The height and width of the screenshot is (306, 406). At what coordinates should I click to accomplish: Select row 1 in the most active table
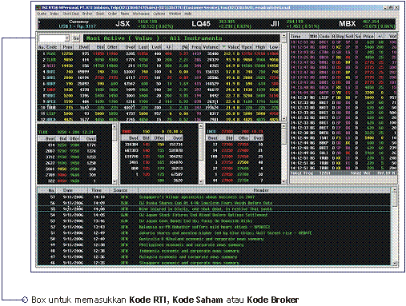[159, 54]
